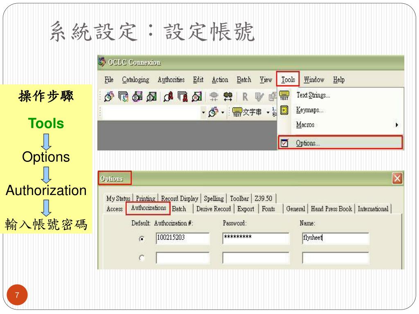The height and width of the screenshot is (314, 419).
Task: Click the Search Online Save File icon
Action: click(137, 96)
